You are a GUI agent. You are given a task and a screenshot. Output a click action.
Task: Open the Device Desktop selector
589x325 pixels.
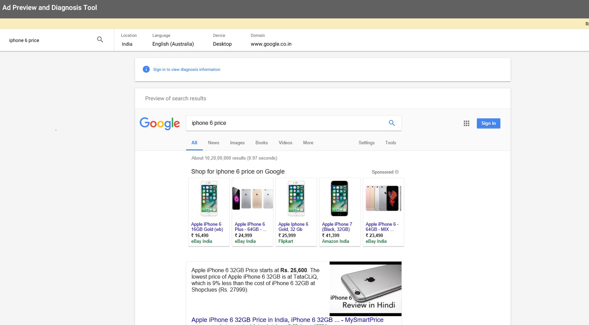[x=222, y=40]
